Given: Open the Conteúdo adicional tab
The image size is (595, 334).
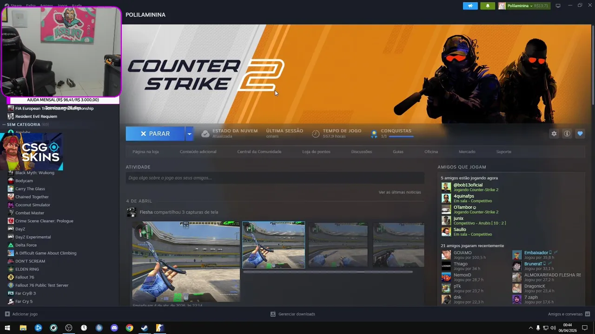Looking at the screenshot, I should tap(198, 152).
